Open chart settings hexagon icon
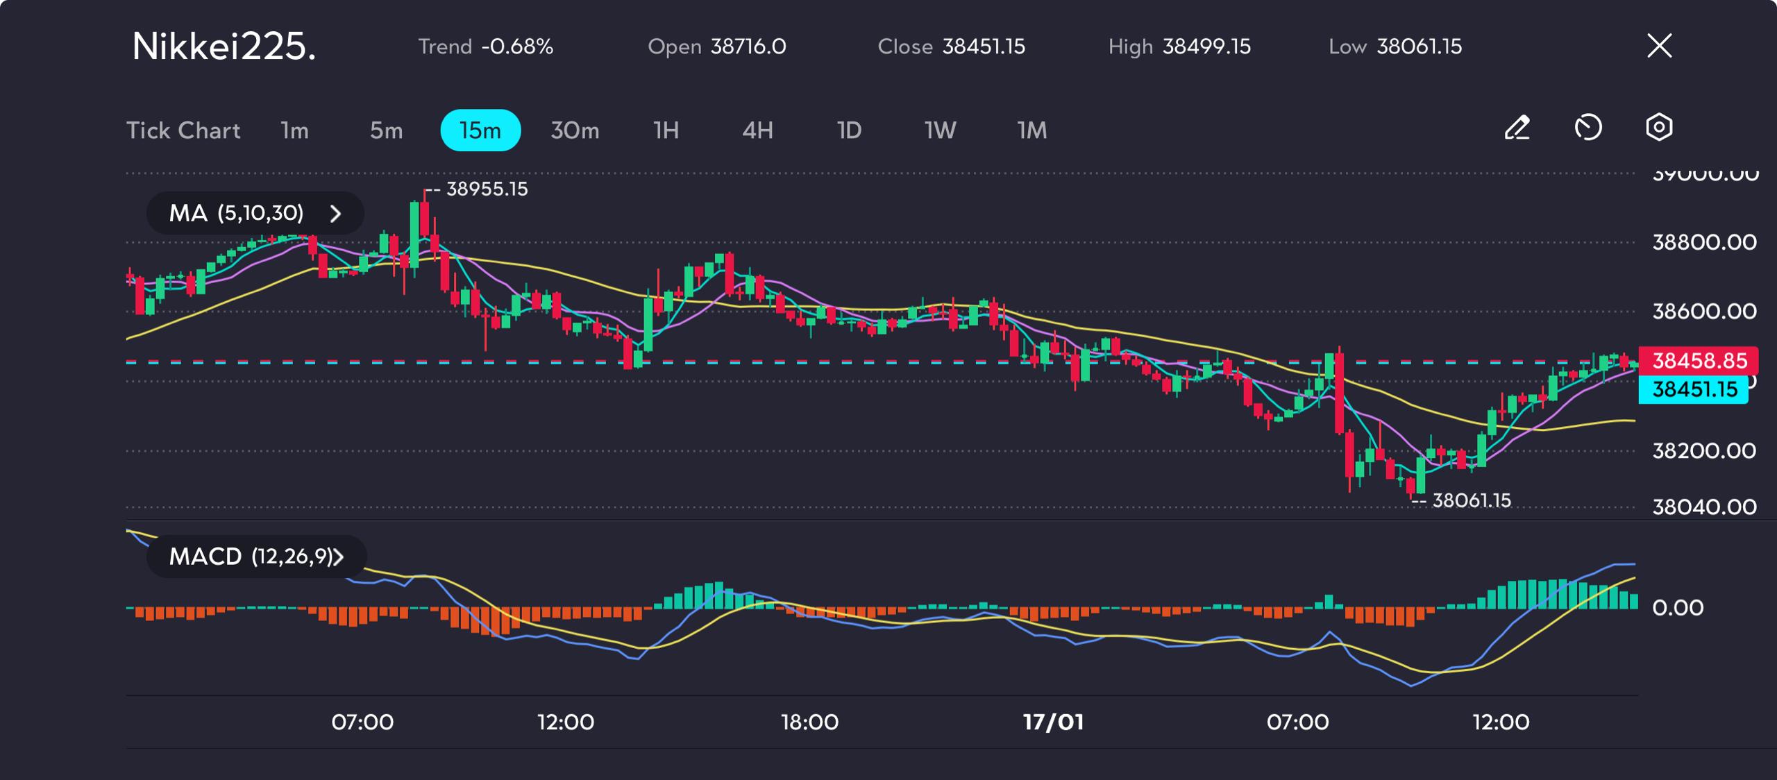Screen dimensions: 1777x780 point(1659,127)
